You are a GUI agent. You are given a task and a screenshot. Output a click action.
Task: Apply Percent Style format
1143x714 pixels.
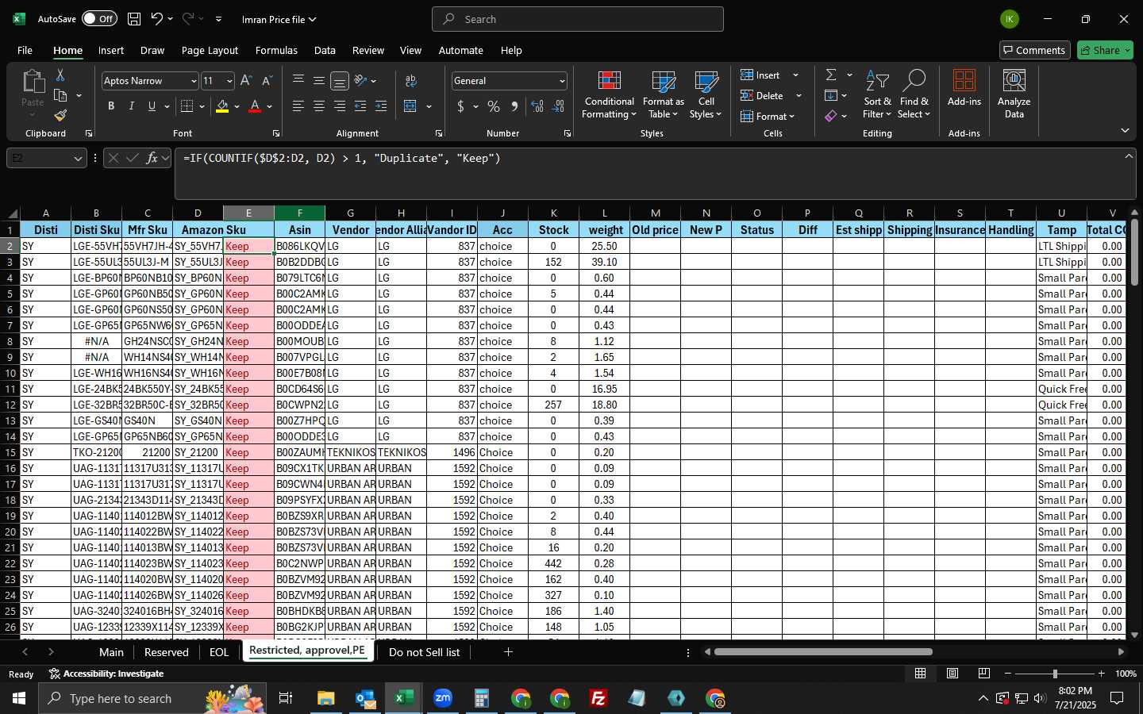(494, 106)
